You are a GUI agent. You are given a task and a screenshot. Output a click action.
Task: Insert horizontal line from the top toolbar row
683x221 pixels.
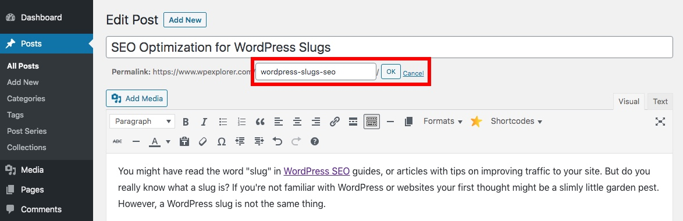(390, 122)
